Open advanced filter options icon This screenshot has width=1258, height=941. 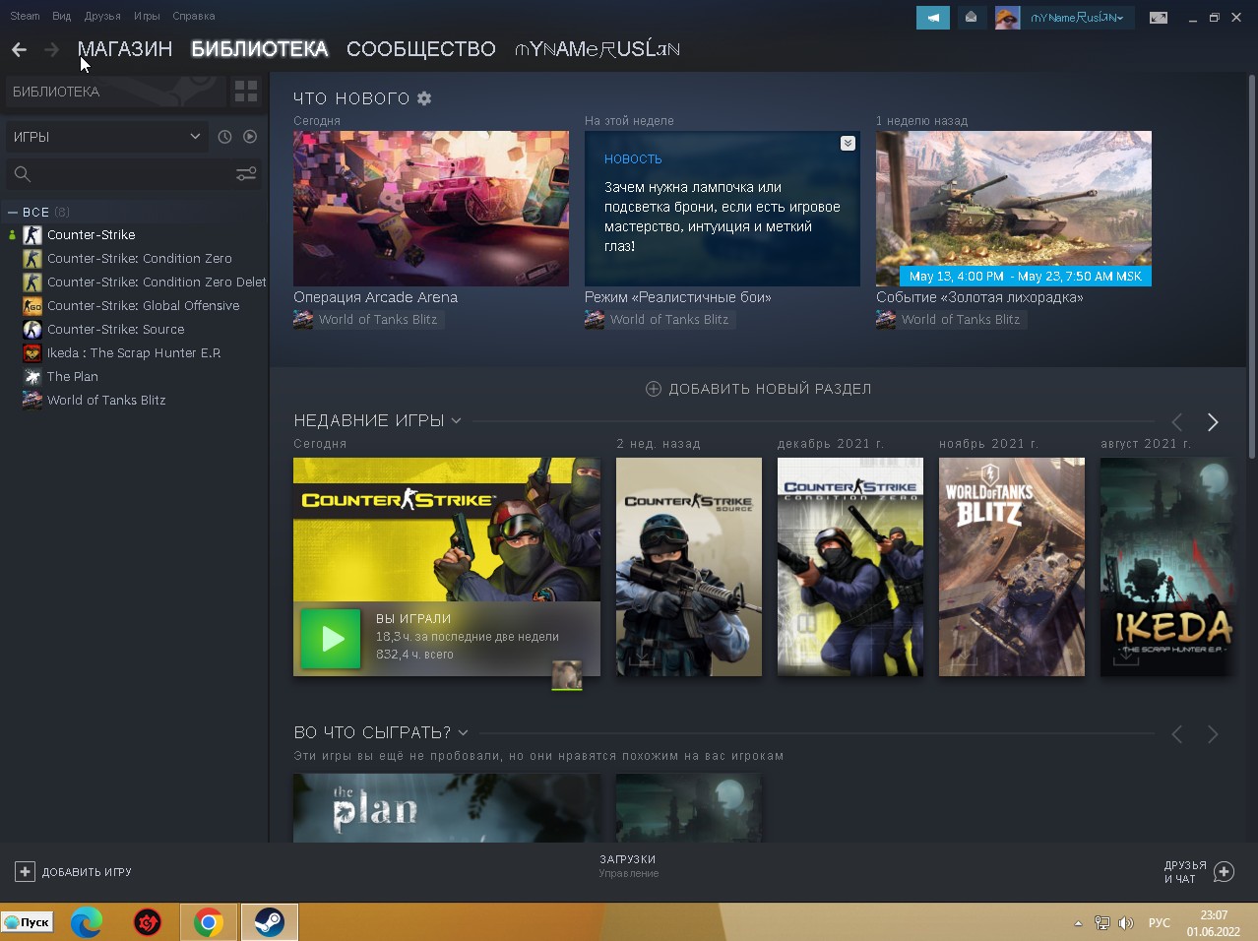pyautogui.click(x=246, y=174)
